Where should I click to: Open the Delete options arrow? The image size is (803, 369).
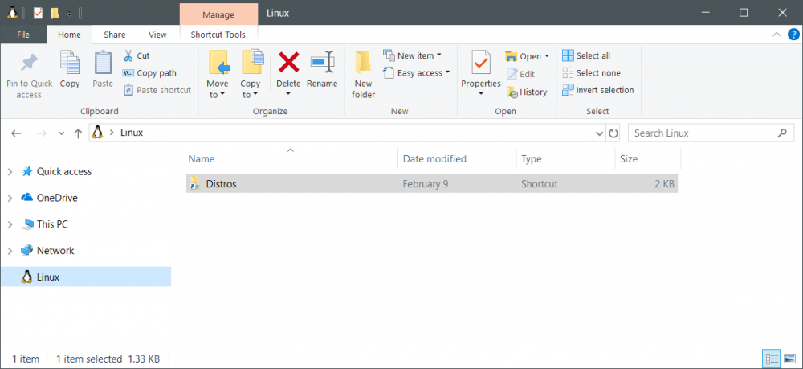pyautogui.click(x=288, y=94)
